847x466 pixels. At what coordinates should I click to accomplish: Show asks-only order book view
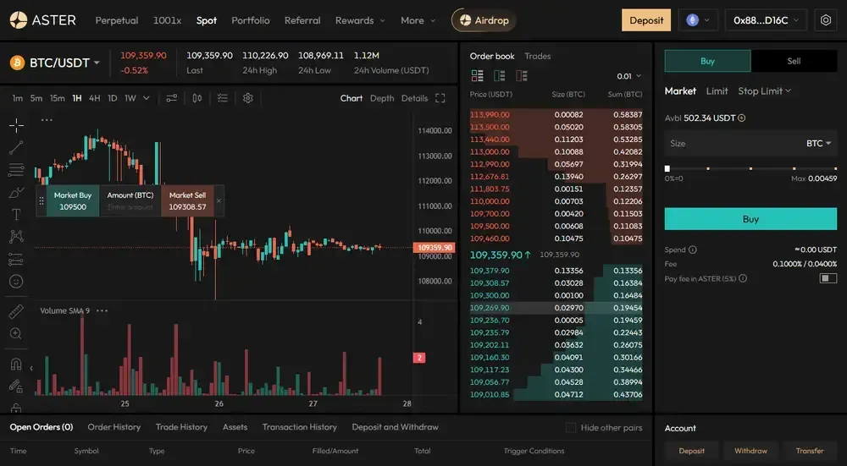(522, 75)
